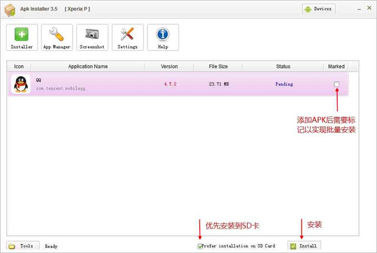Open the Settings tools icon
Image resolution: width=377 pixels, height=253 pixels.
[x=128, y=37]
